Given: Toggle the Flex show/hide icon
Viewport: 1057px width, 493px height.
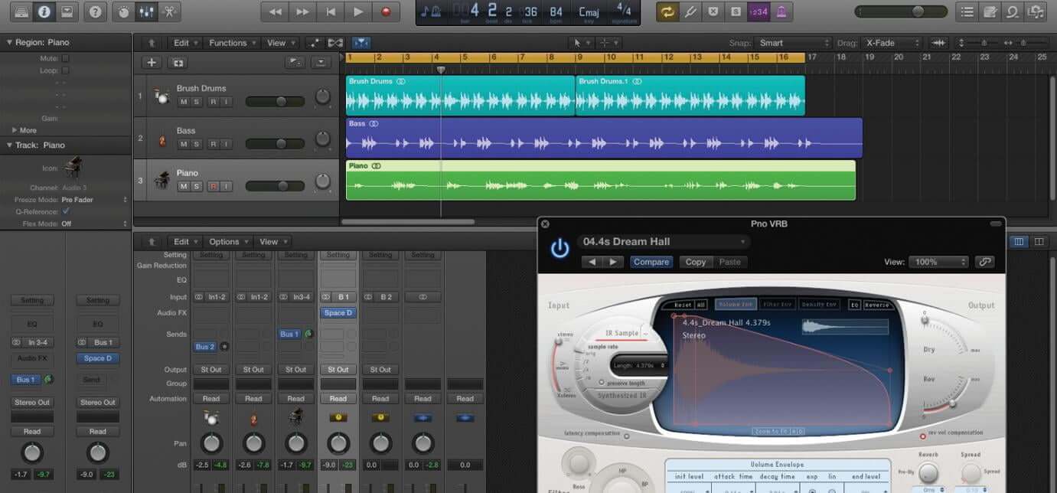Looking at the screenshot, I should coord(335,43).
